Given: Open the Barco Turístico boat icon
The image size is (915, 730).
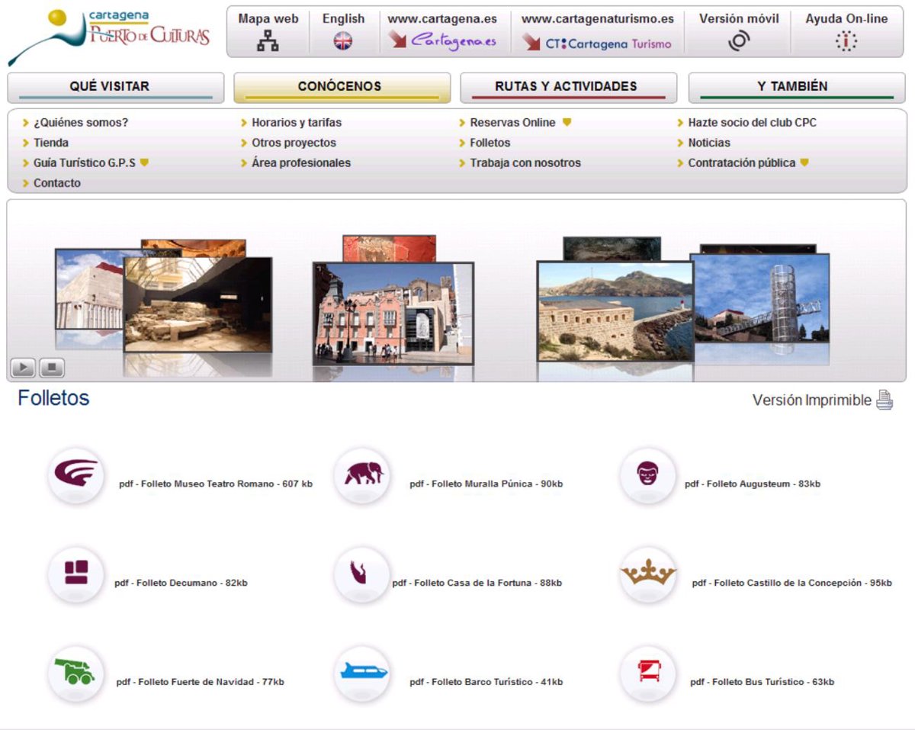Looking at the screenshot, I should click(363, 674).
